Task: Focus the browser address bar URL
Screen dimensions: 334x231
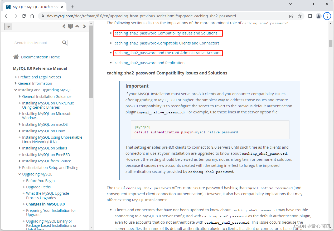Action: [x=141, y=16]
